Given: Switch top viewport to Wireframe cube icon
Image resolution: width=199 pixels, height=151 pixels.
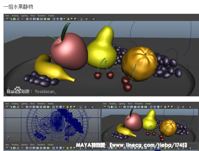Looking at the screenshot, I should point(54,19).
